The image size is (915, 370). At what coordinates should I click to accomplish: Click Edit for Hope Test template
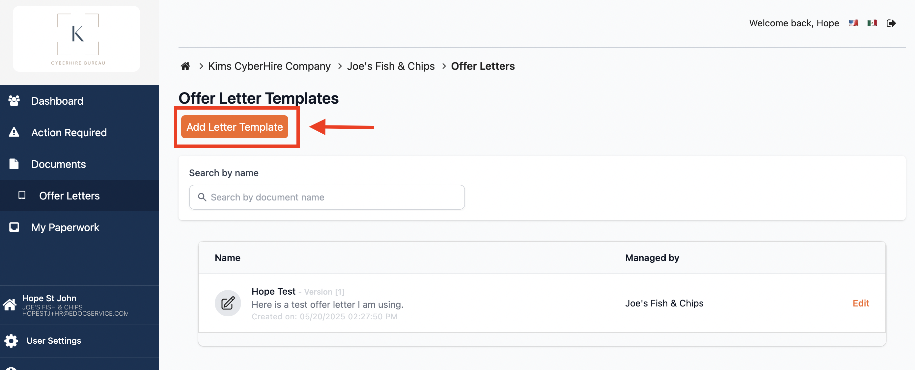pos(861,303)
